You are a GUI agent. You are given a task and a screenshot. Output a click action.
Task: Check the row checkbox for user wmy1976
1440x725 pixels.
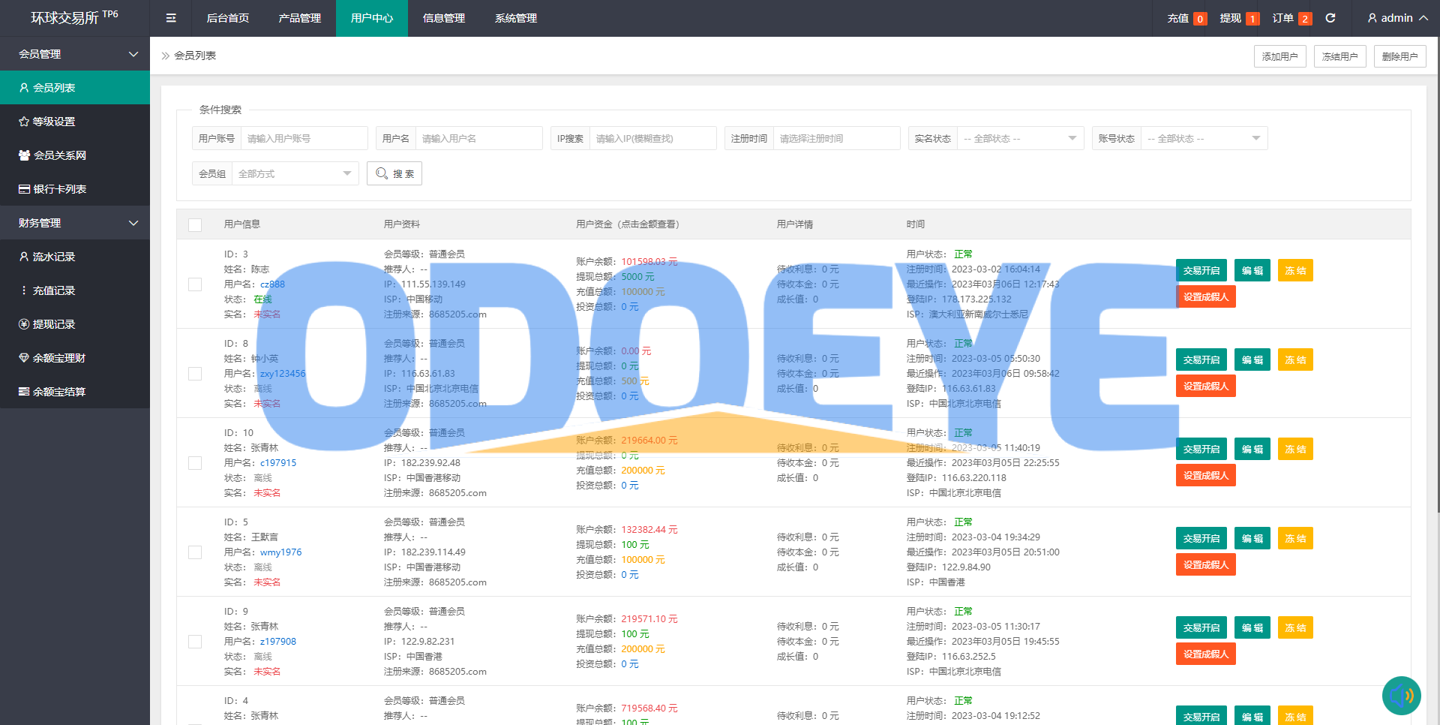pyautogui.click(x=195, y=552)
